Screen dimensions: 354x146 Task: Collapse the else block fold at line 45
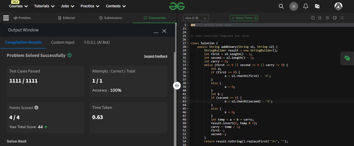coord(188,109)
